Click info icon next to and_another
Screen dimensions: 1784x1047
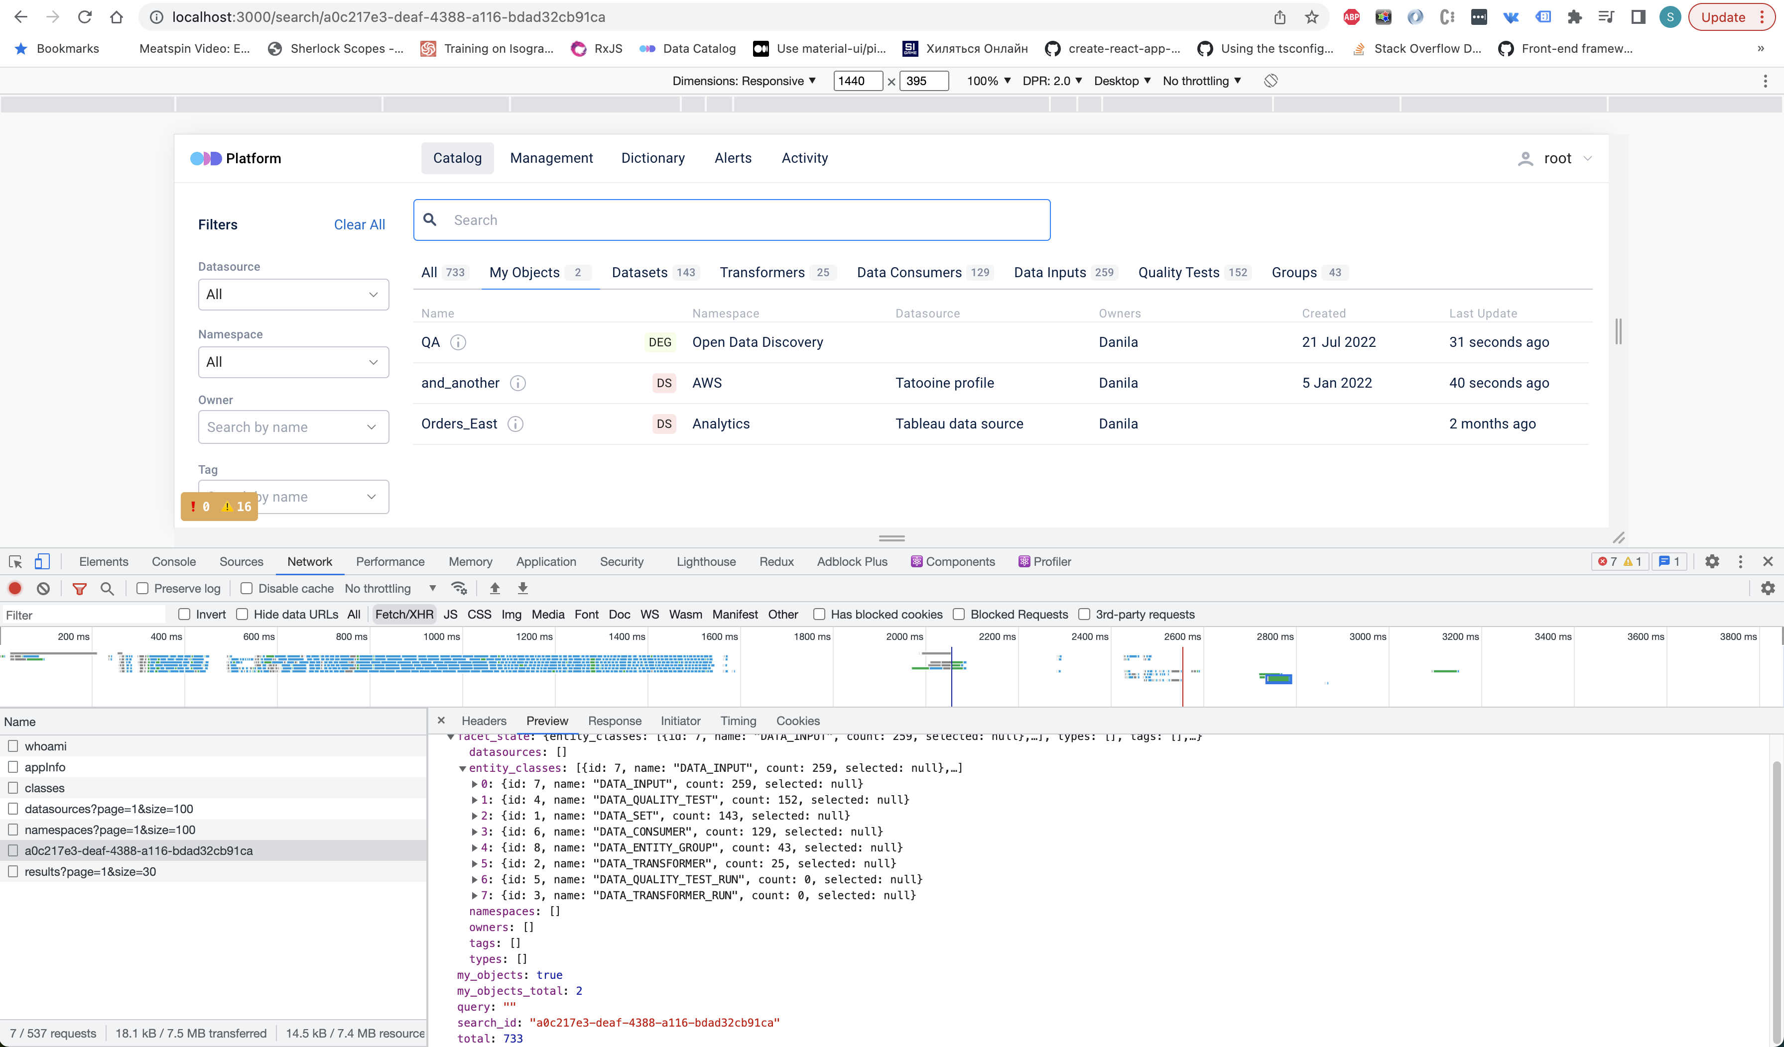517,383
